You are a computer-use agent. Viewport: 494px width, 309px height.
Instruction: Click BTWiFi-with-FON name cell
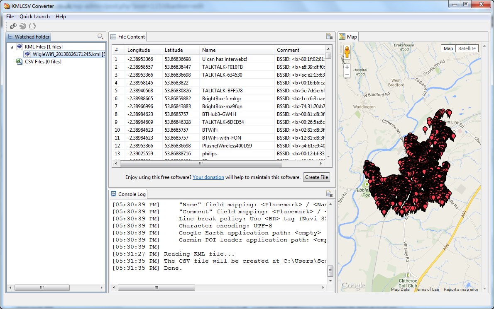click(x=237, y=138)
